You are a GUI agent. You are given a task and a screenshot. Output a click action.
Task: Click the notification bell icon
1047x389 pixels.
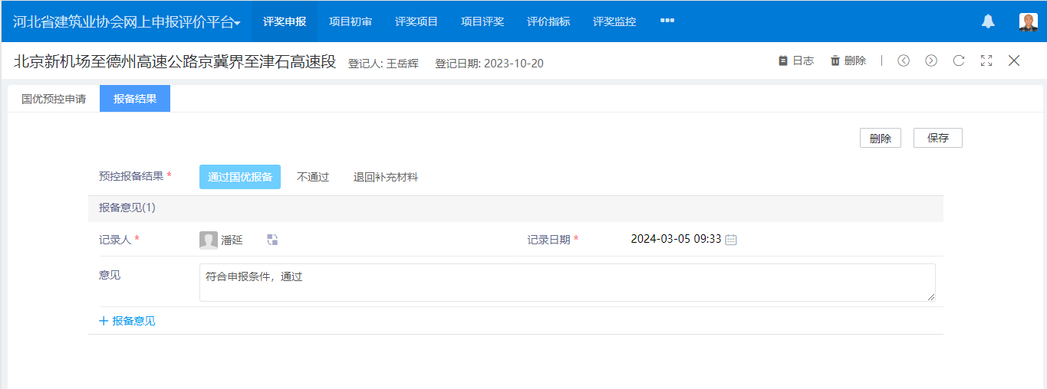[x=988, y=21]
